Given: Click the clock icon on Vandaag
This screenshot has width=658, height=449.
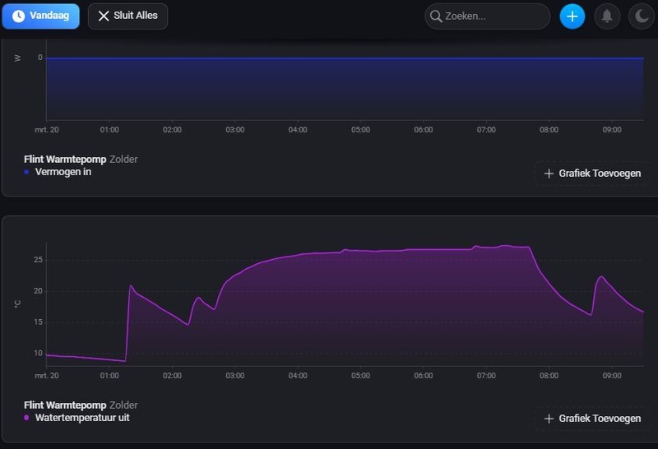Looking at the screenshot, I should (18, 16).
